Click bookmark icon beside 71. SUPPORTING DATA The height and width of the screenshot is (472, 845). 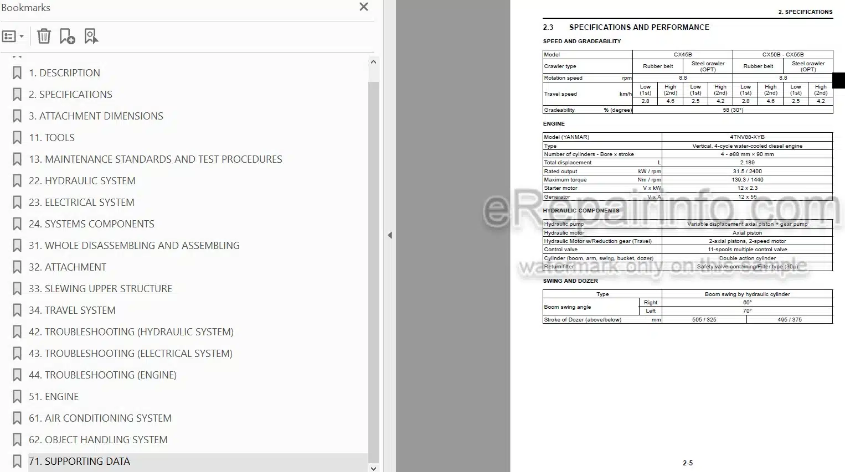17,461
